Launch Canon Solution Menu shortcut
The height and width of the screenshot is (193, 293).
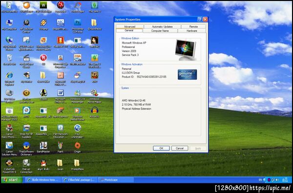9,149
